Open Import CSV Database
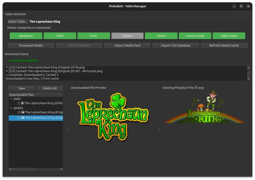The image size is (255, 180). click(x=176, y=45)
